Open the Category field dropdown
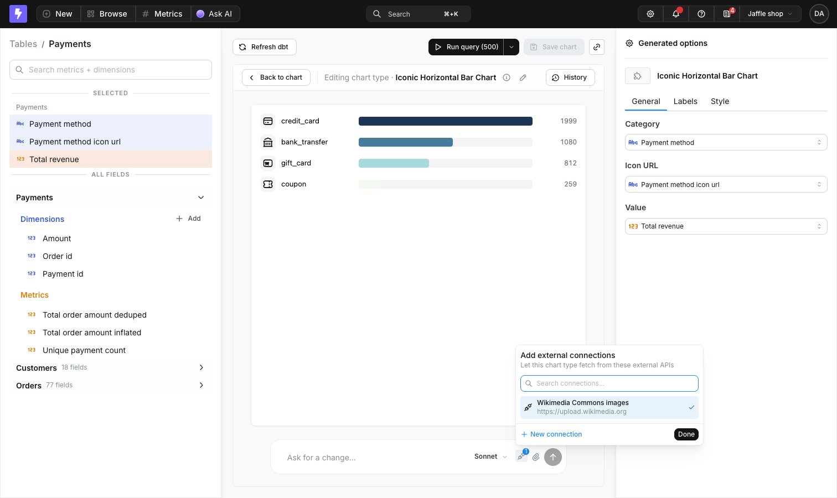 (x=726, y=142)
